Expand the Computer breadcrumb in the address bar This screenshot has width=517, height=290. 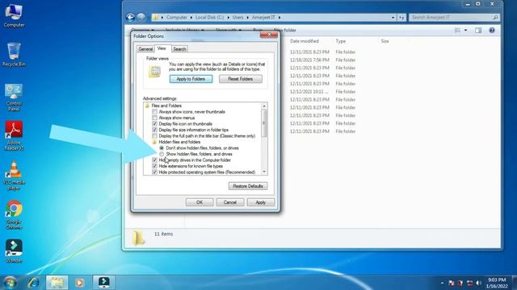[x=191, y=17]
